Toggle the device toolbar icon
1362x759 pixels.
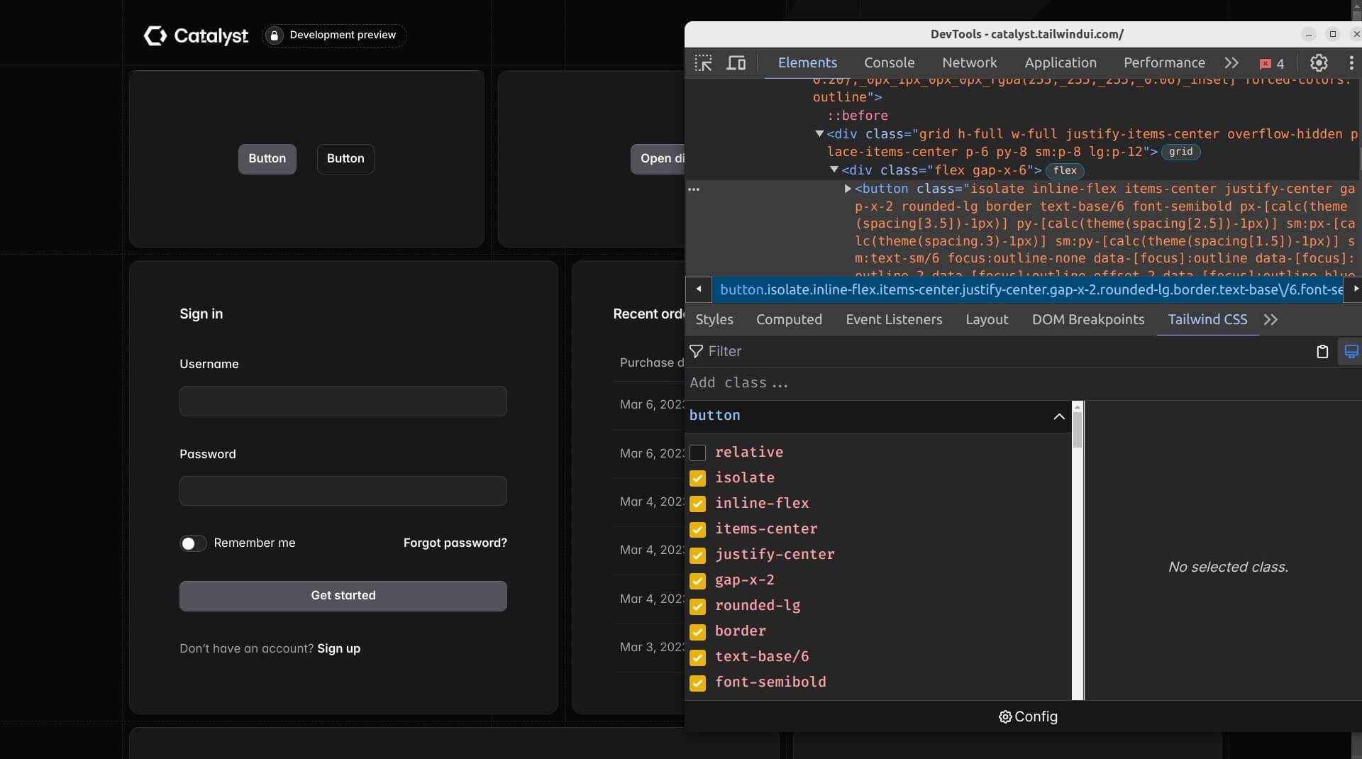pos(736,63)
